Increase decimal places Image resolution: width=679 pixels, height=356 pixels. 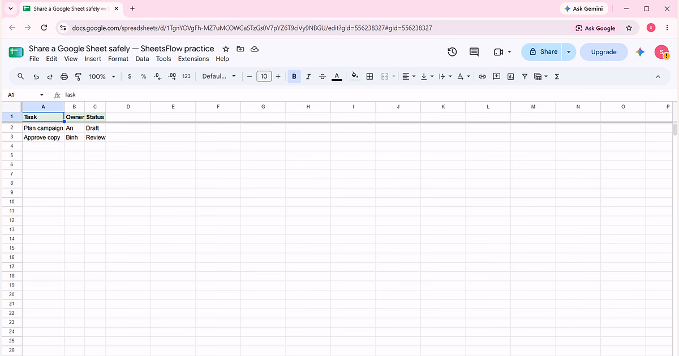(x=172, y=76)
